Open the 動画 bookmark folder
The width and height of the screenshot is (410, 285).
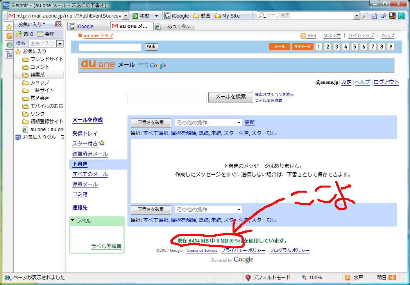pos(202,16)
